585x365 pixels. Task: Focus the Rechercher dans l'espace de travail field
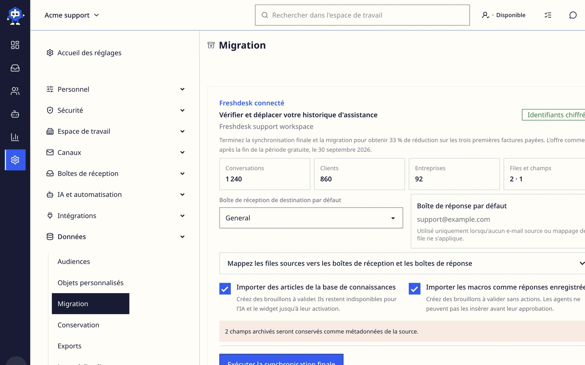[362, 15]
